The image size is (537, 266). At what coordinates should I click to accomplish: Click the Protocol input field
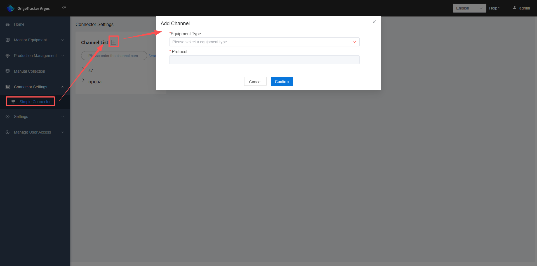point(264,60)
